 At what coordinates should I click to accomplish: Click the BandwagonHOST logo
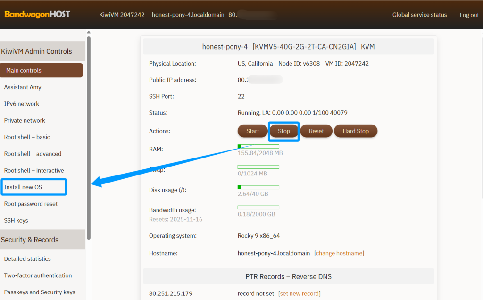pyautogui.click(x=37, y=14)
